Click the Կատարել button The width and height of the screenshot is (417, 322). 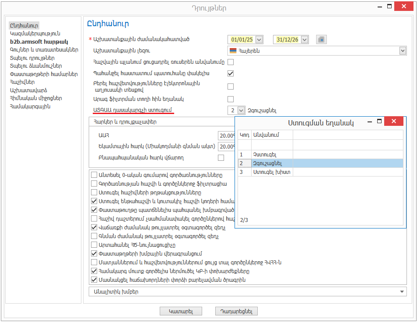click(181, 311)
